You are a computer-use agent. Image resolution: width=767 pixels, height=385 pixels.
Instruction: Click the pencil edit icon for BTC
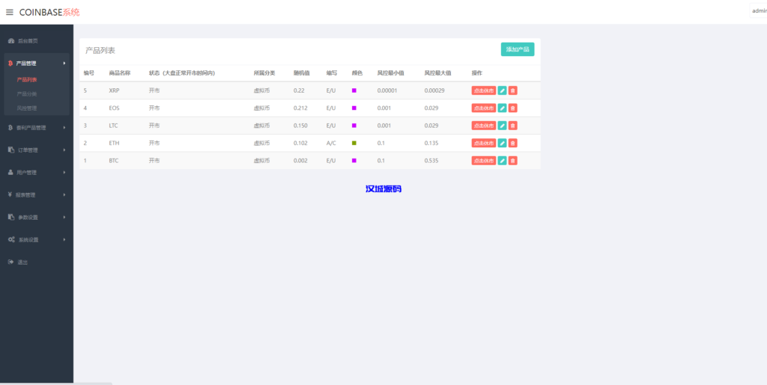(502, 161)
